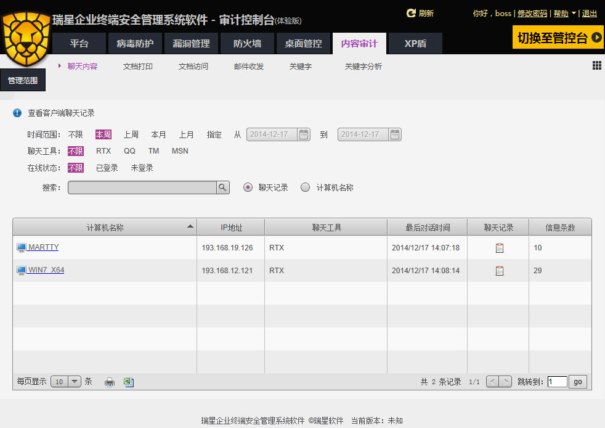Screen dimensions: 605x428
Task: Sort by 计算机名称 column header arrow
Action: tap(190, 227)
